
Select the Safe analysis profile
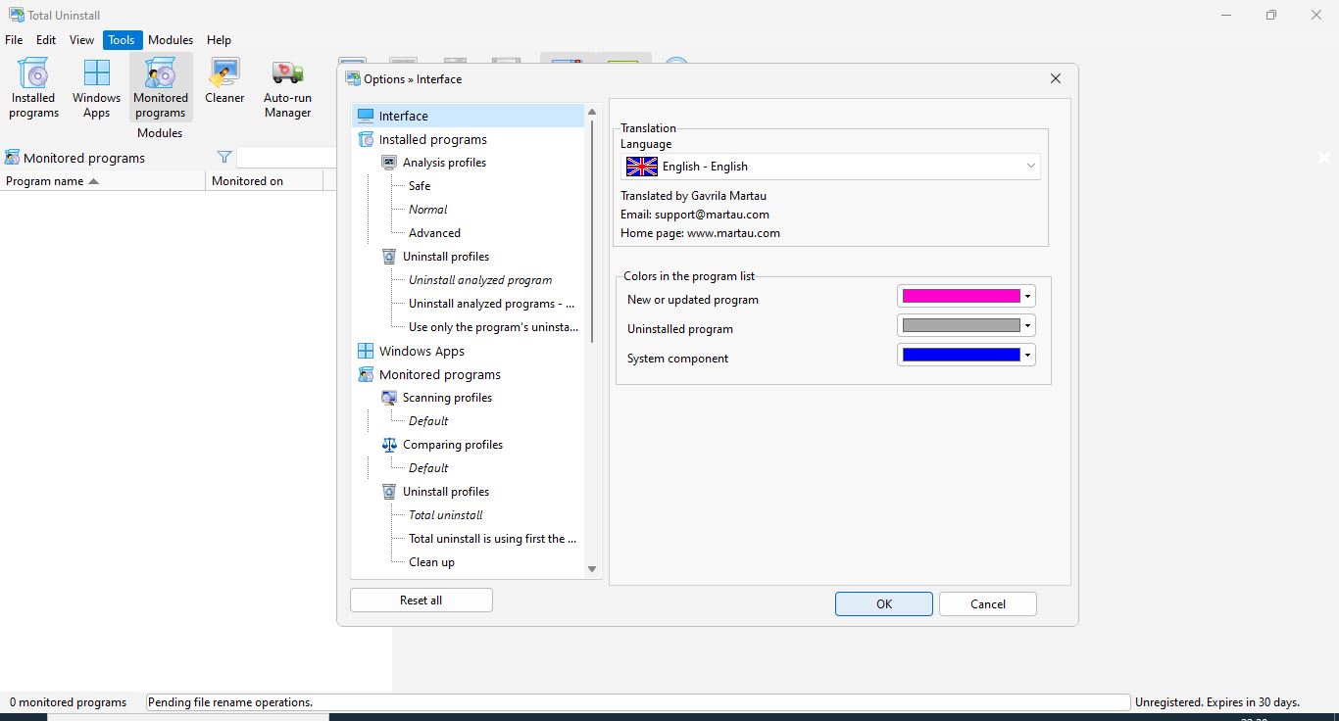420,186
